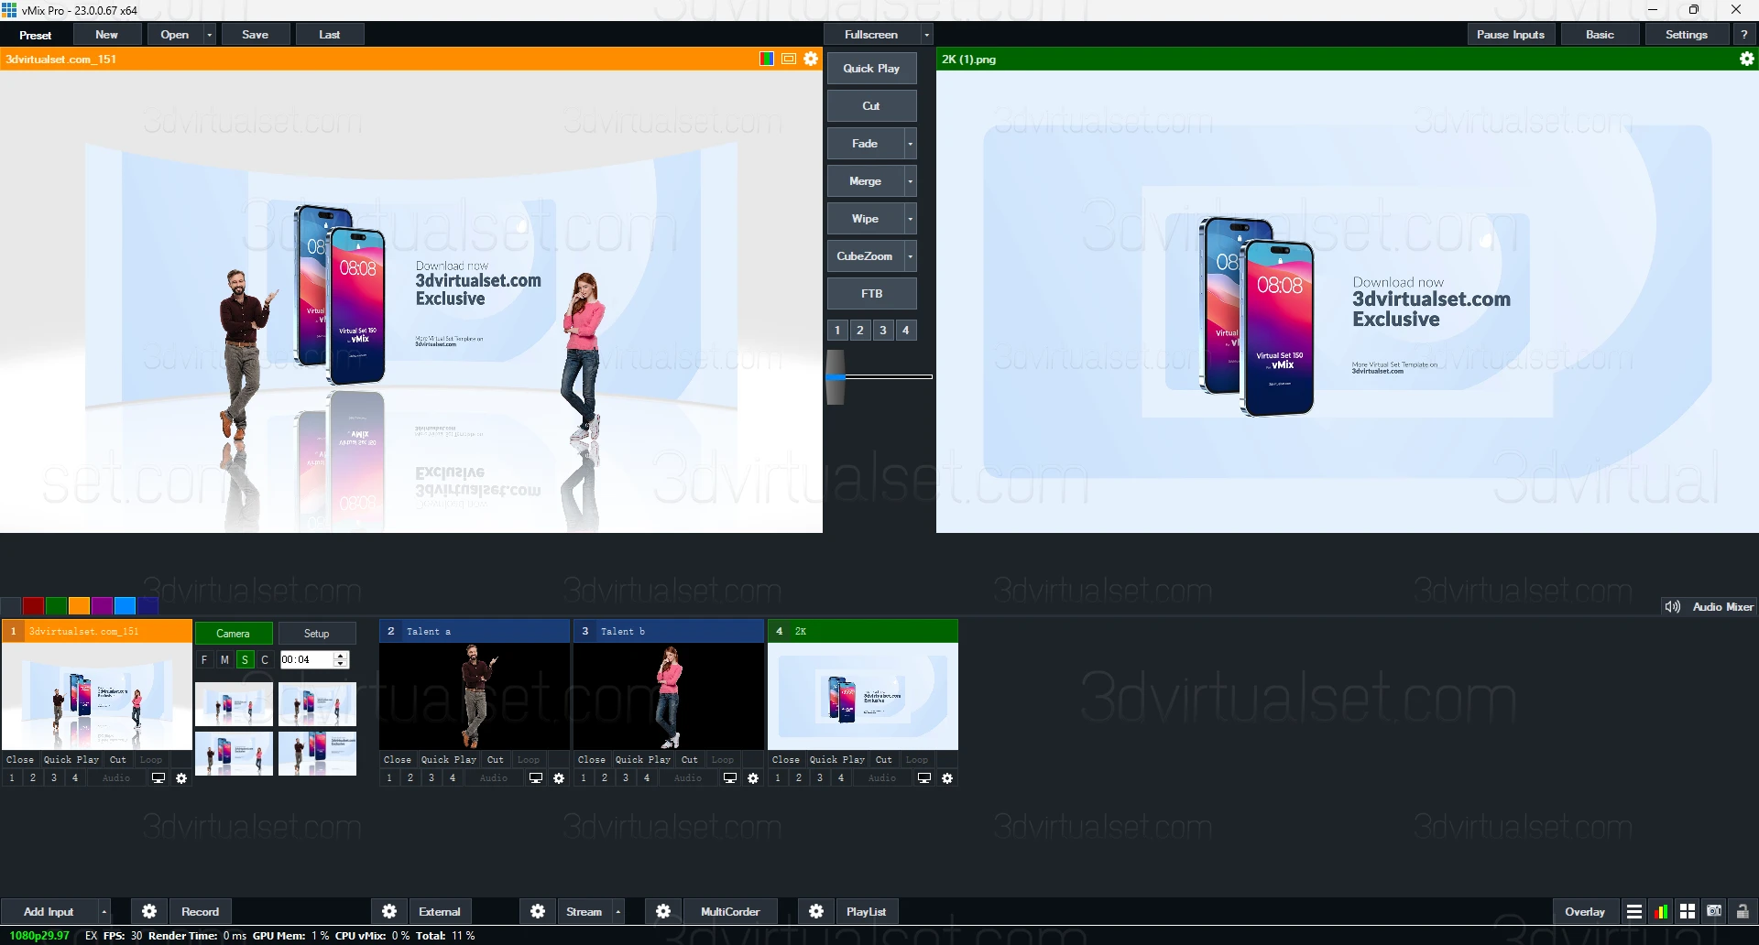Select the red category color swatch

pyautogui.click(x=32, y=606)
